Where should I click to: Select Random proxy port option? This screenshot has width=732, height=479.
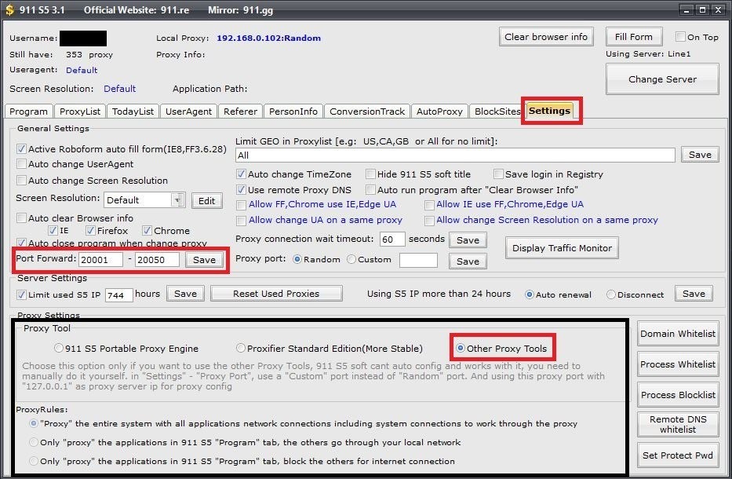coord(297,259)
